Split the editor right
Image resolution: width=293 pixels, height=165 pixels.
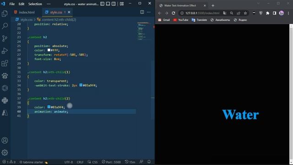point(142,12)
